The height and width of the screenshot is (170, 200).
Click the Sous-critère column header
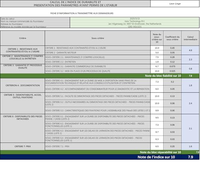(x=98, y=38)
